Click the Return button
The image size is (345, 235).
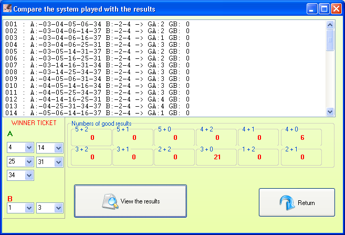click(297, 202)
